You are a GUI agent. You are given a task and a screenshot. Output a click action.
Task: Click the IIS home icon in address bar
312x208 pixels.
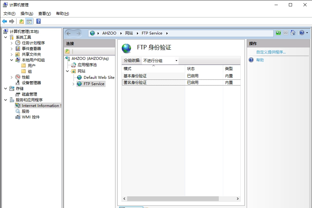point(293,33)
